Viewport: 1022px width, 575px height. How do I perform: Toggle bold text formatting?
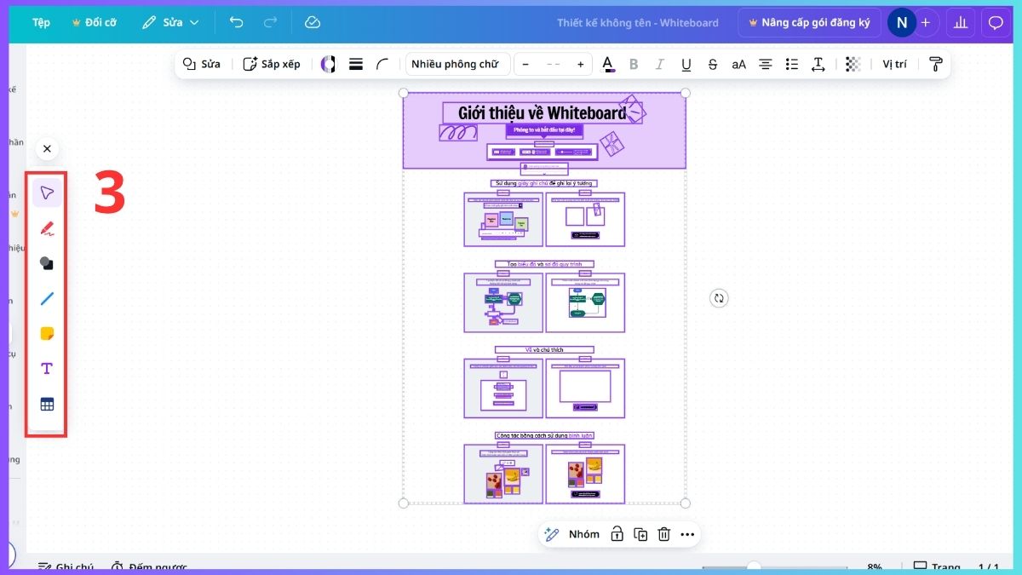click(x=634, y=64)
